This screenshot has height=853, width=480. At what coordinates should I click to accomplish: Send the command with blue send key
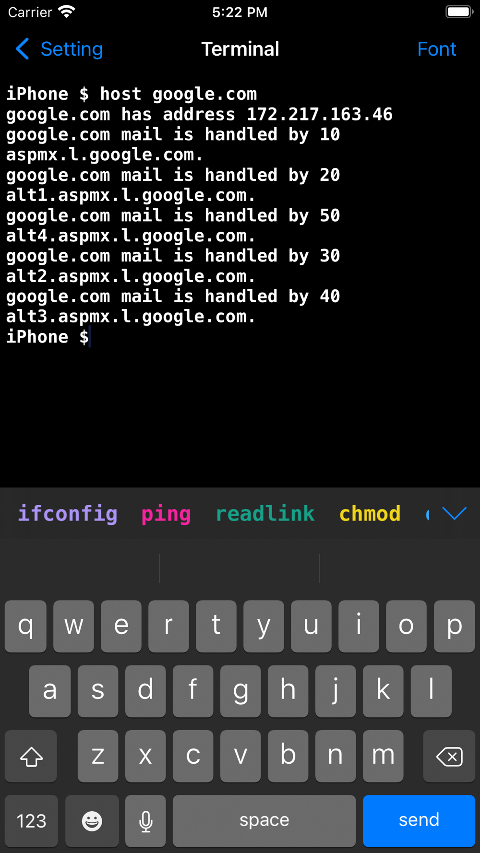(x=419, y=821)
